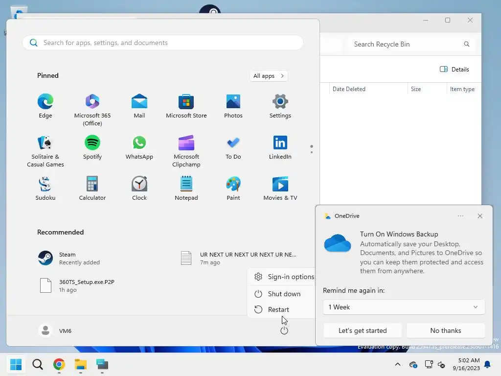Open the Edge pinned app
This screenshot has height=376, width=501.
click(46, 106)
